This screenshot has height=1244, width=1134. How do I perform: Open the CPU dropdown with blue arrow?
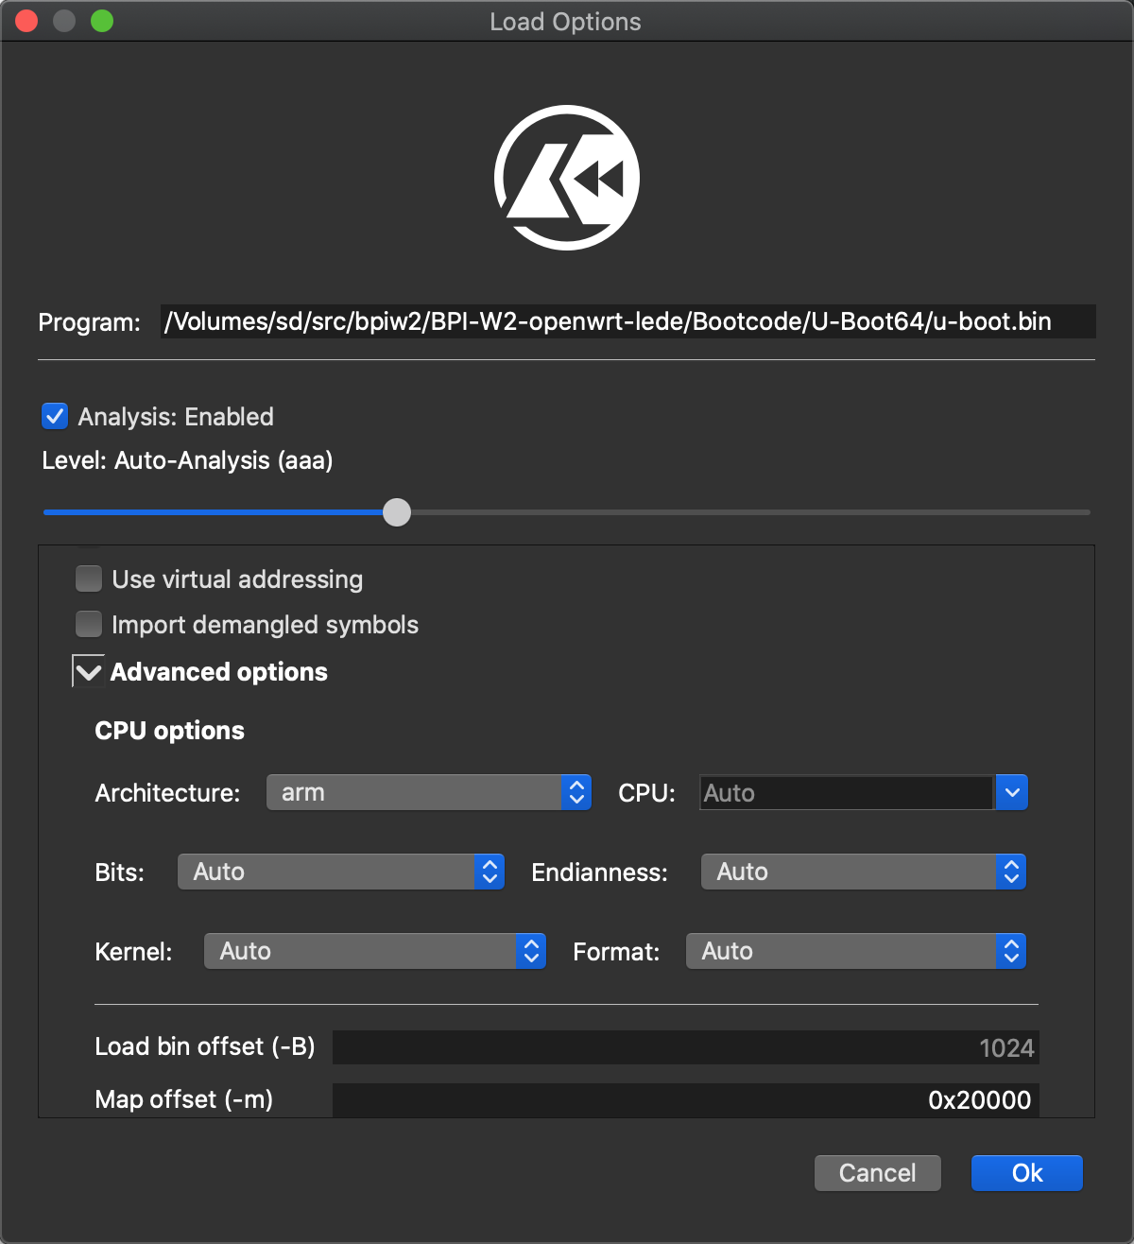[1011, 792]
